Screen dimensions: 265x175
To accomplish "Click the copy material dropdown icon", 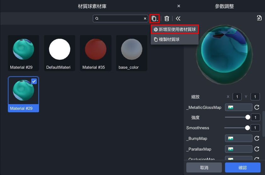I will (x=154, y=19).
